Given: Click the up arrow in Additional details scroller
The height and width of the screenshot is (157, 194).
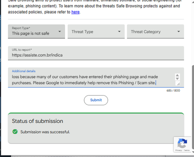Looking at the screenshot, I should click(177, 75).
